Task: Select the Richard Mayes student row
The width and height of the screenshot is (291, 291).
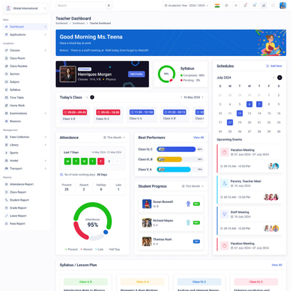Action: pyautogui.click(x=171, y=223)
